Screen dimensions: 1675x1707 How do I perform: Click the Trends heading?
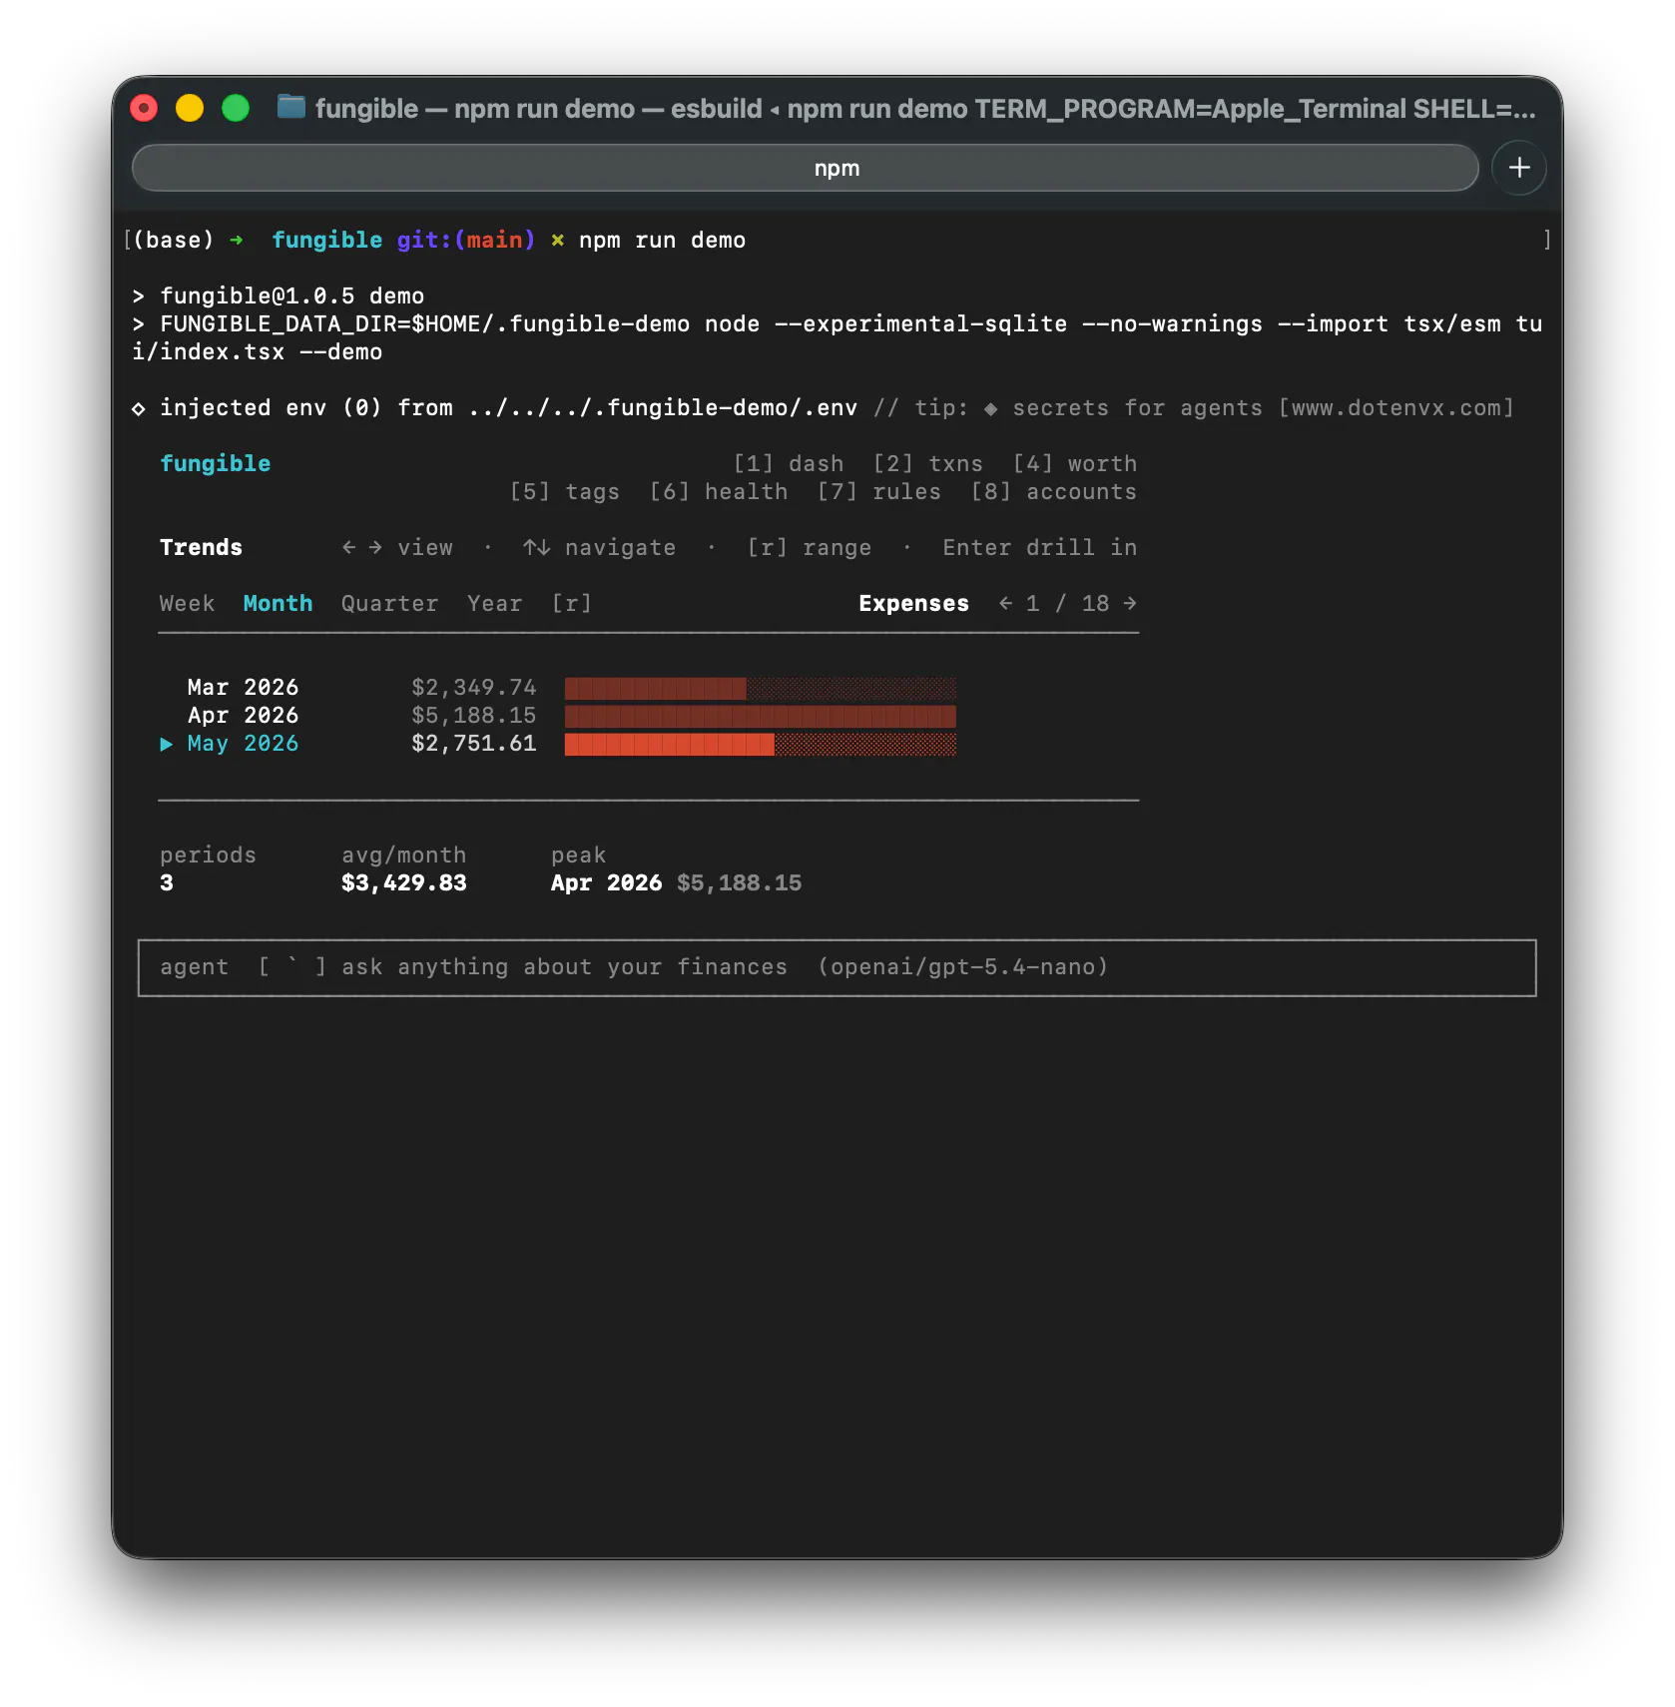coord(201,547)
